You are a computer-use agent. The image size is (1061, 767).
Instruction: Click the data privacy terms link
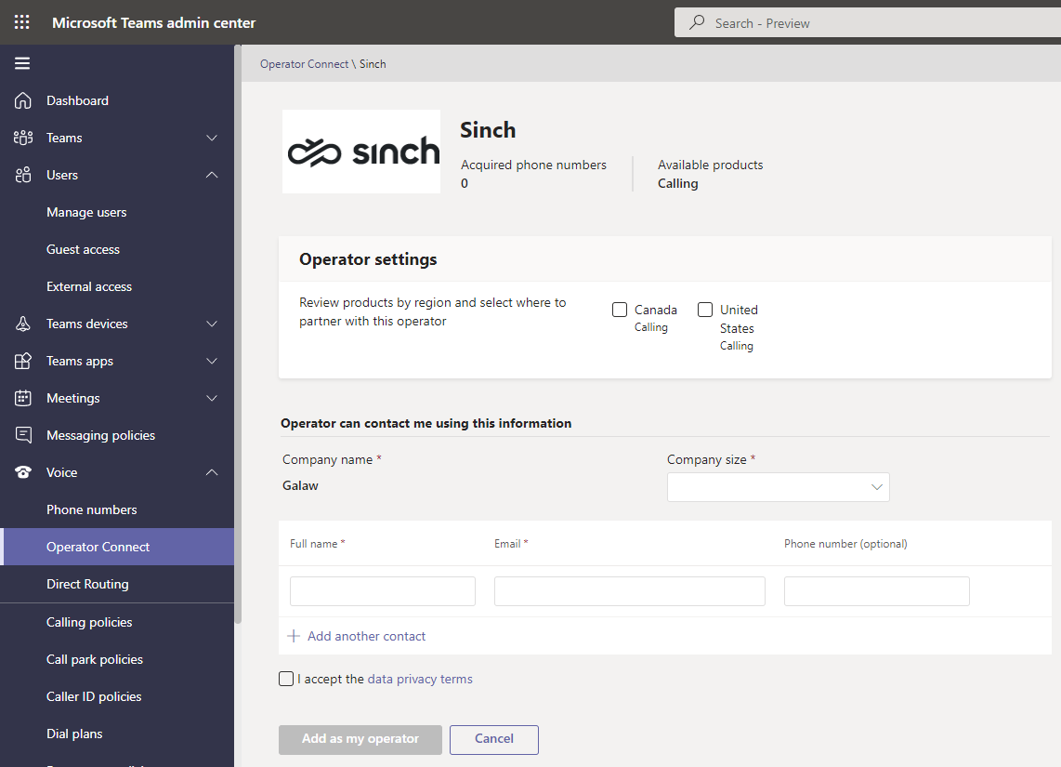[x=420, y=679]
